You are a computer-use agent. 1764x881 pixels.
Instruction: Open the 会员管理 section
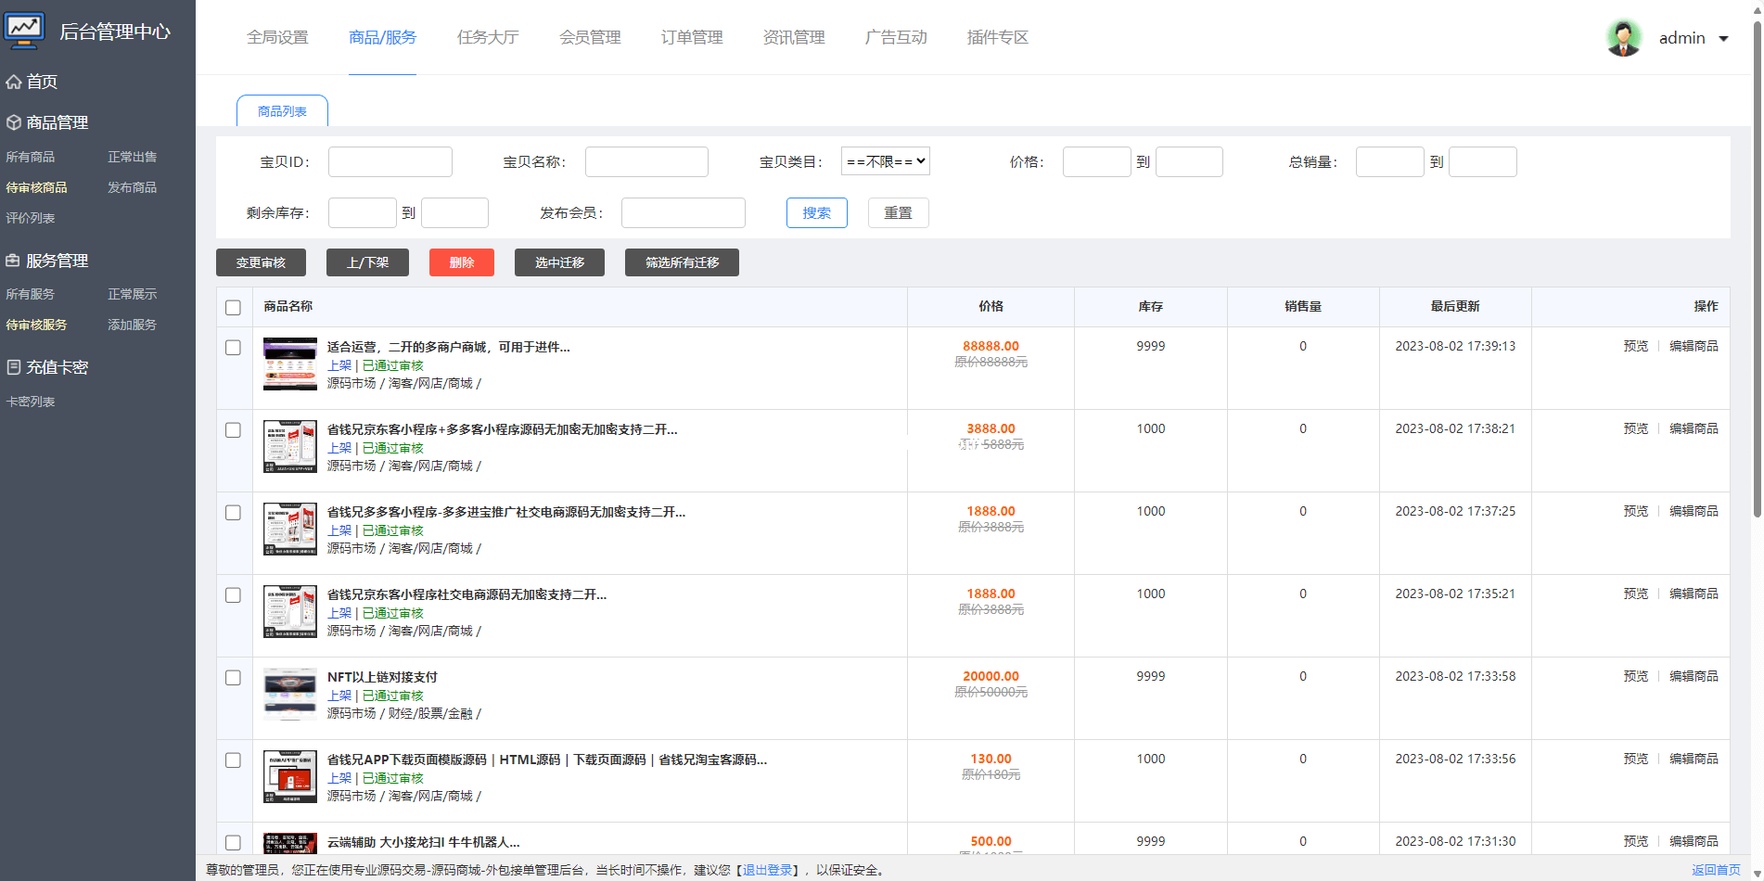[590, 37]
